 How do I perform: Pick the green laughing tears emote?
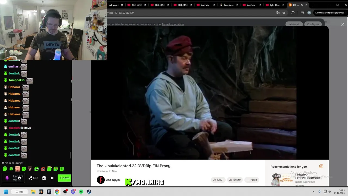37,169
